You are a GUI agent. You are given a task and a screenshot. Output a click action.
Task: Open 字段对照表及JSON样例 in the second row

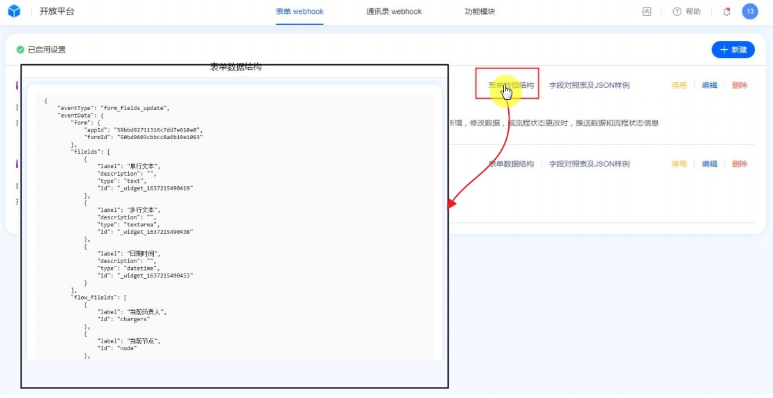point(589,164)
